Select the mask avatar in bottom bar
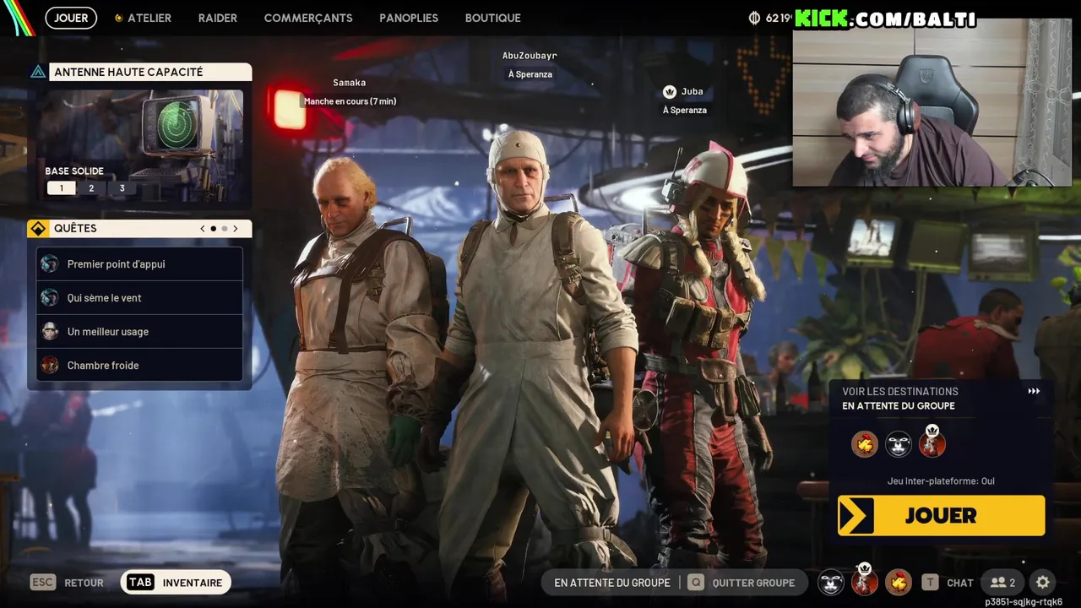 click(831, 582)
